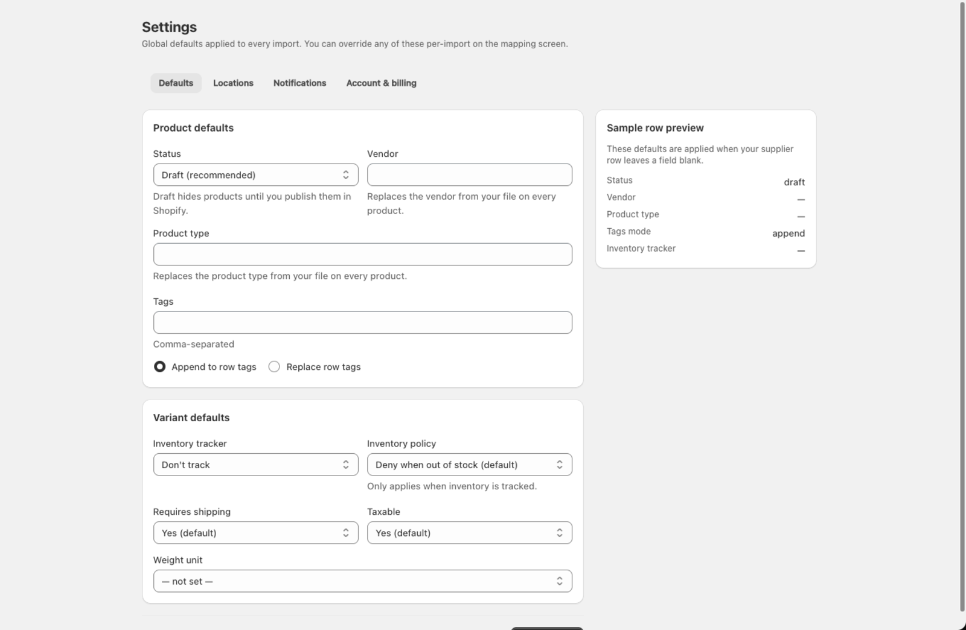Open the Status dropdown
This screenshot has width=966, height=630.
pos(255,175)
